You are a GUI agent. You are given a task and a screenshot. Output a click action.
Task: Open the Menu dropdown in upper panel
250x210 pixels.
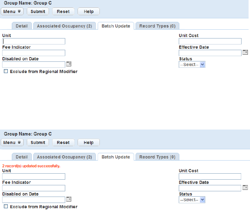pyautogui.click(x=12, y=12)
